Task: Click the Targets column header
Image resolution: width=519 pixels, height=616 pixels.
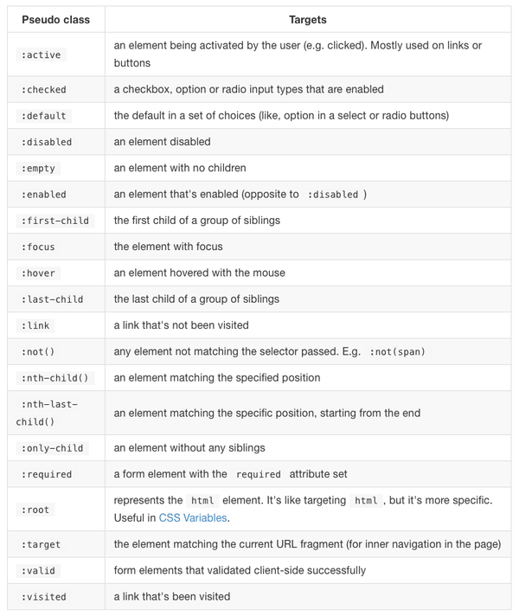Action: [307, 19]
